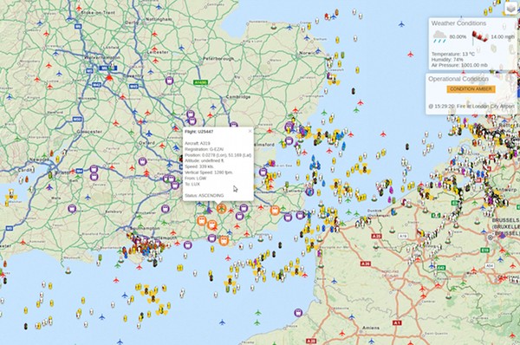
Task: Click the Flight U25447 popup title
Action: [199, 132]
